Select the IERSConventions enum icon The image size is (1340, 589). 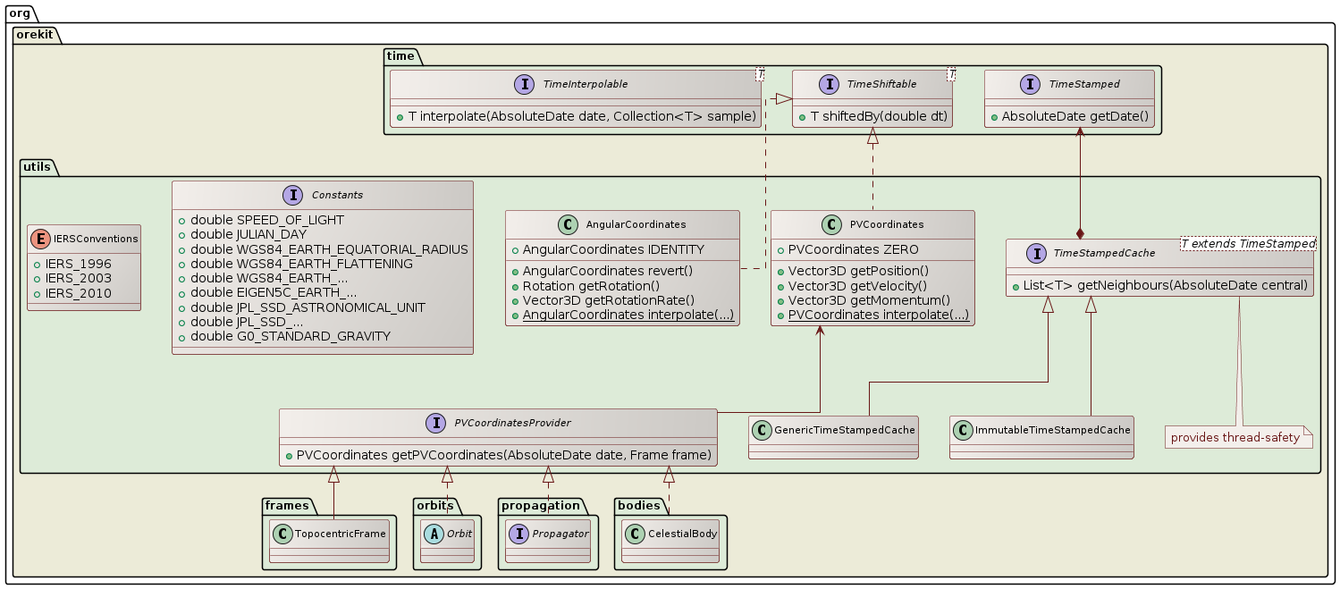pos(40,239)
